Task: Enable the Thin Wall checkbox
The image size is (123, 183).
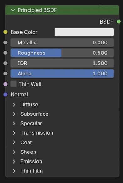Action: 13,84
